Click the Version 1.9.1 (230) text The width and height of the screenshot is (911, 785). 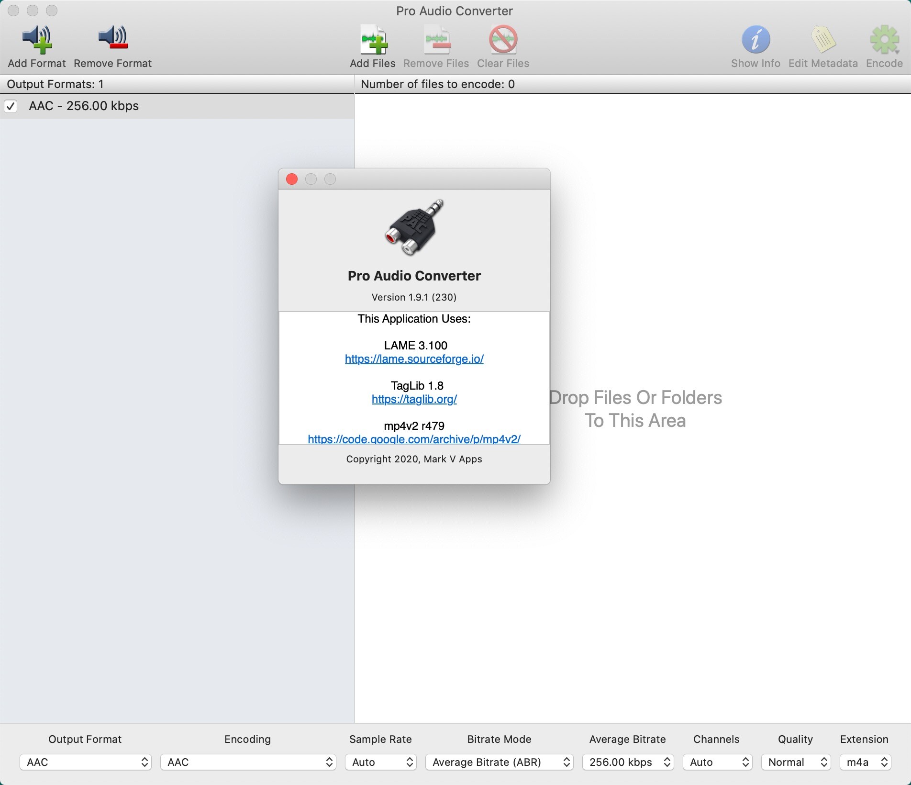(x=414, y=297)
